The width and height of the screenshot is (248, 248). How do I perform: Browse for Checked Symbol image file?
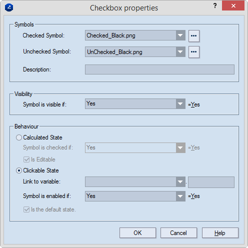[x=194, y=36]
